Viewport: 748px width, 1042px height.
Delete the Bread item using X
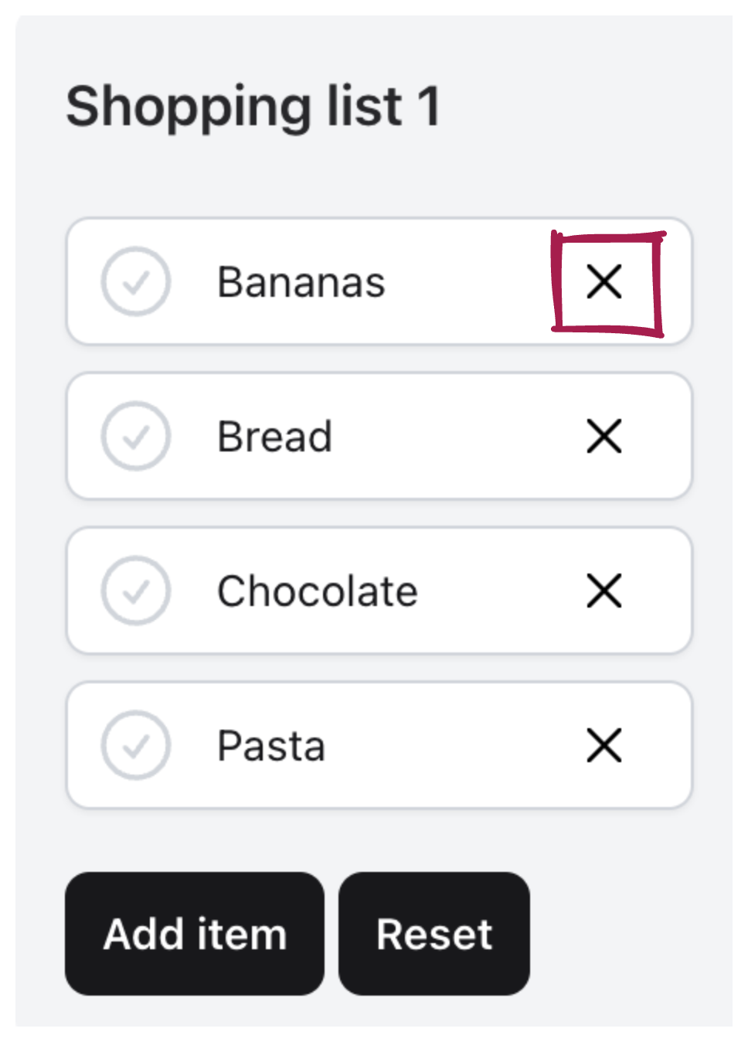pos(604,436)
